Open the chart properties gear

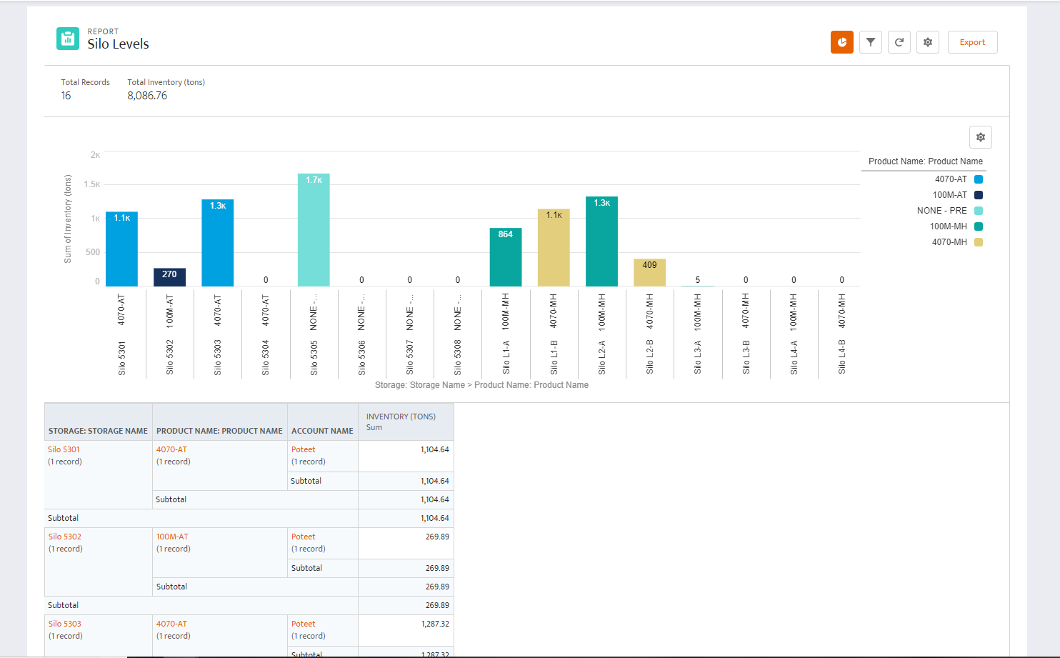coord(981,137)
